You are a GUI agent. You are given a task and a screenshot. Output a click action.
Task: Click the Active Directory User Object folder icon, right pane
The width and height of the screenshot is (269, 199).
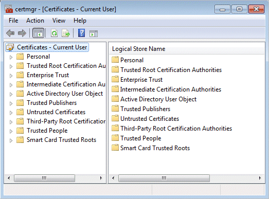pyautogui.click(x=115, y=99)
